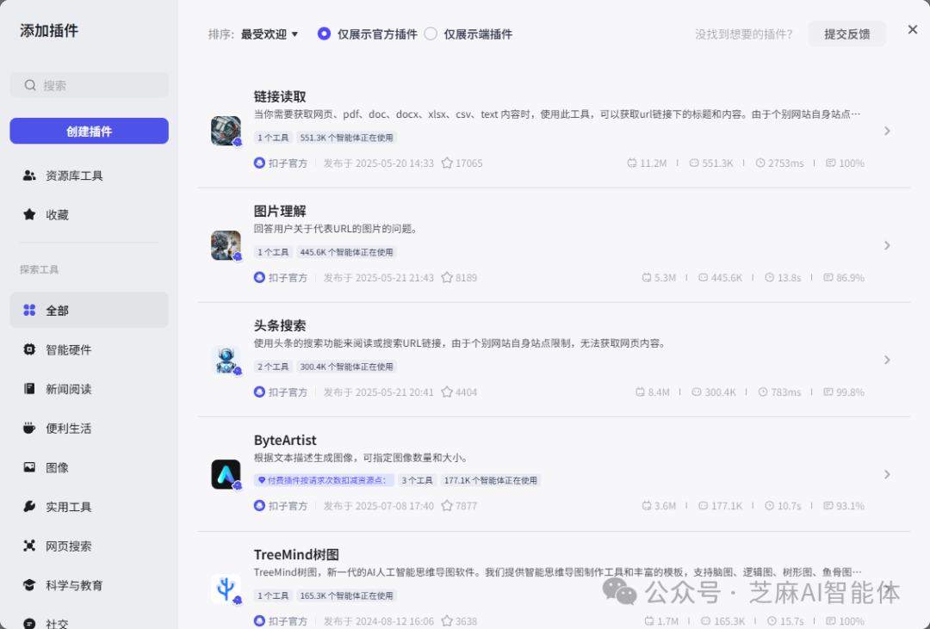This screenshot has width=930, height=629.
Task: Click the success rate icon beside 86.9%
Action: coord(828,277)
